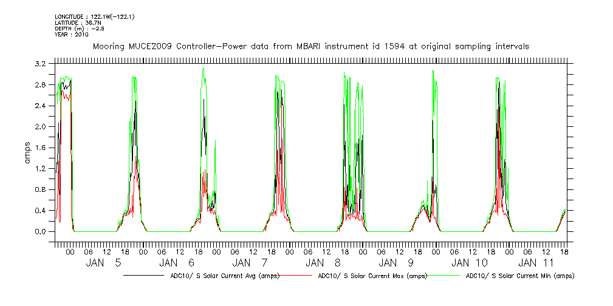Click the YEAR : 2010 header text

(x=72, y=35)
